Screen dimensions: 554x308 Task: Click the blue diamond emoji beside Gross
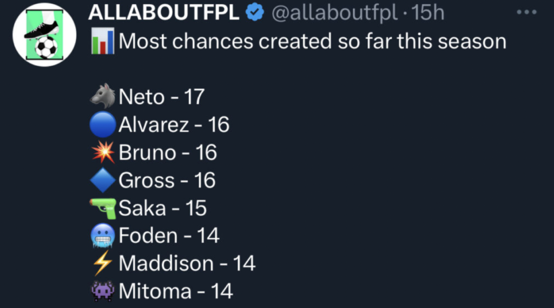tap(103, 180)
